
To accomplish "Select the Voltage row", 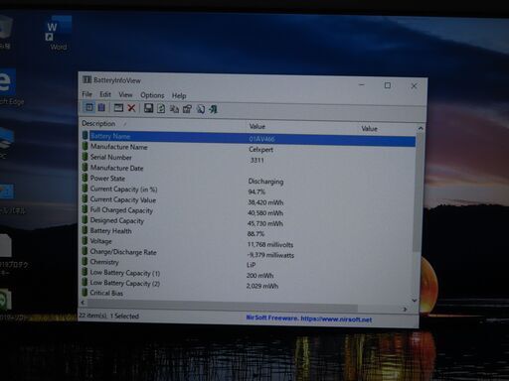I will pyautogui.click(x=248, y=242).
